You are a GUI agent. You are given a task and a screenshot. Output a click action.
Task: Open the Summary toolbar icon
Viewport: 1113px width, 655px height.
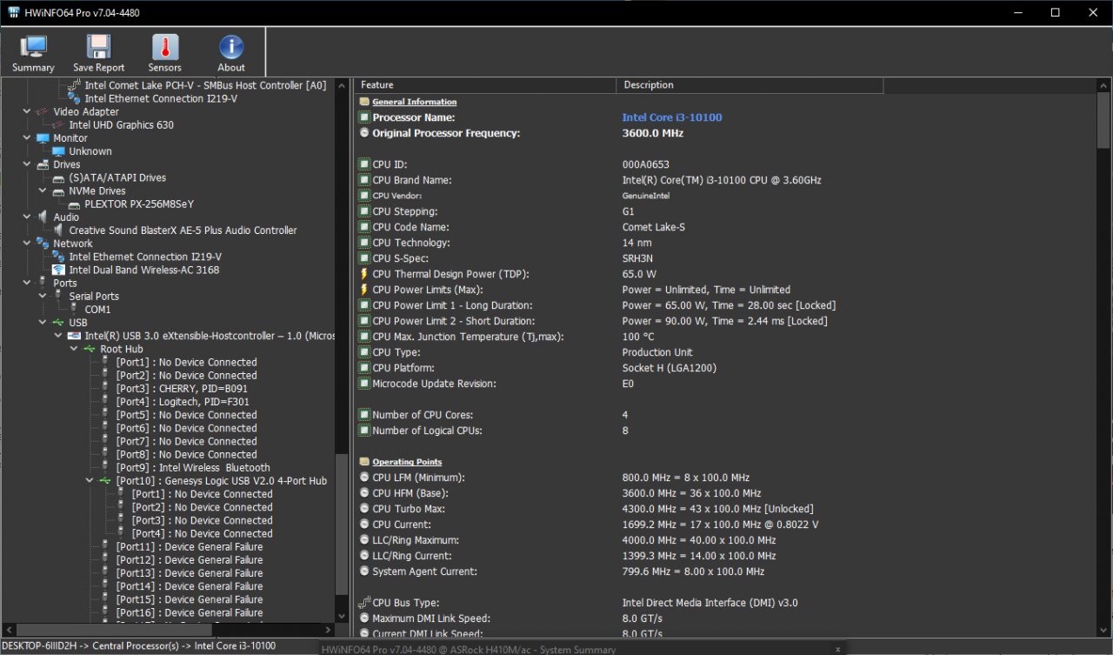[33, 47]
